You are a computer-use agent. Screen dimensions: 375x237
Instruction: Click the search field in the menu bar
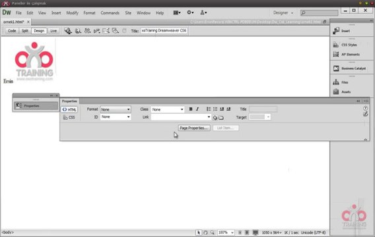319,13
